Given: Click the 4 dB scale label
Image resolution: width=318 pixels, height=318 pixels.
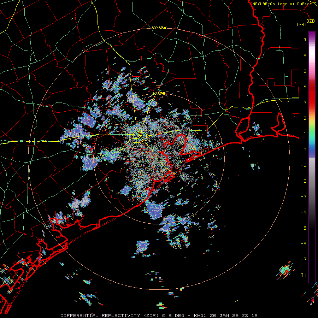Looking at the screenshot, I should pos(305,87).
